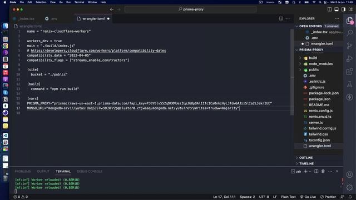
Task: Show errors and warnings in status bar
Action: [x=21, y=197]
